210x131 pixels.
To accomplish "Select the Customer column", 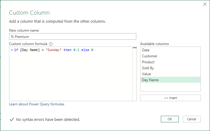I will [x=149, y=56].
